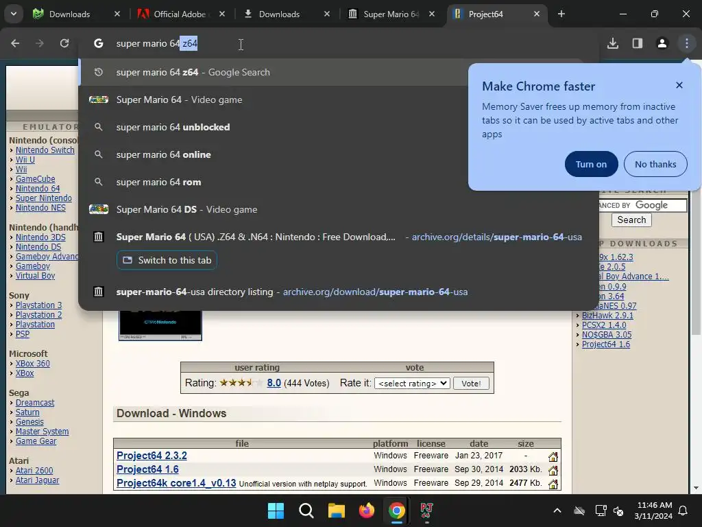702x527 pixels.
Task: Show hidden system tray icons
Action: (557, 511)
